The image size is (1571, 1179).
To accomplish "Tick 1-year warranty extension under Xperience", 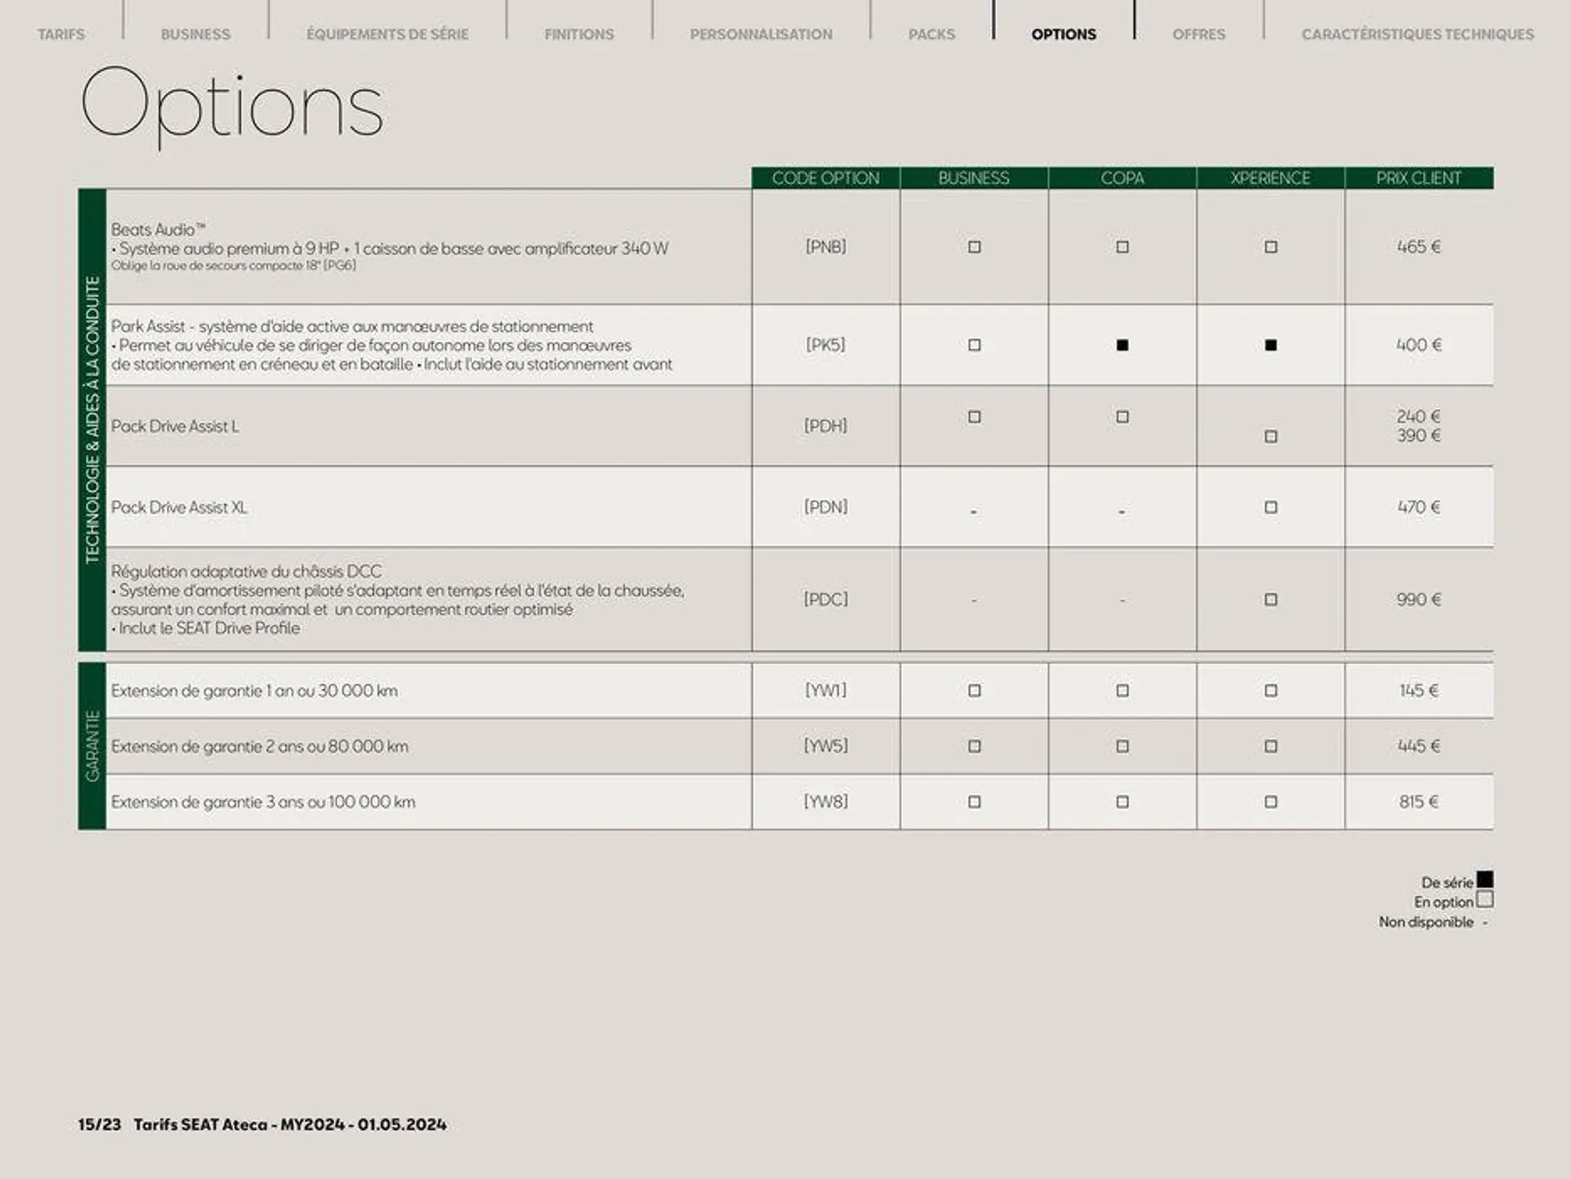I will pyautogui.click(x=1270, y=691).
